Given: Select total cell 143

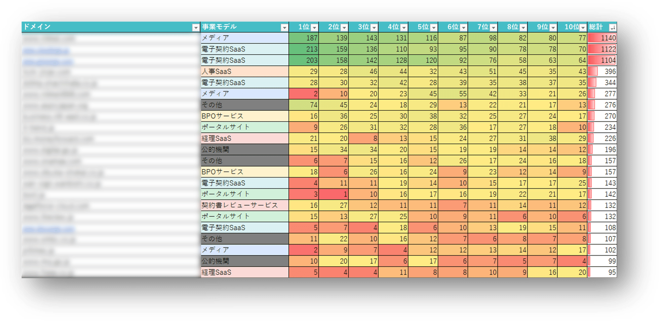Looking at the screenshot, I should [x=602, y=183].
